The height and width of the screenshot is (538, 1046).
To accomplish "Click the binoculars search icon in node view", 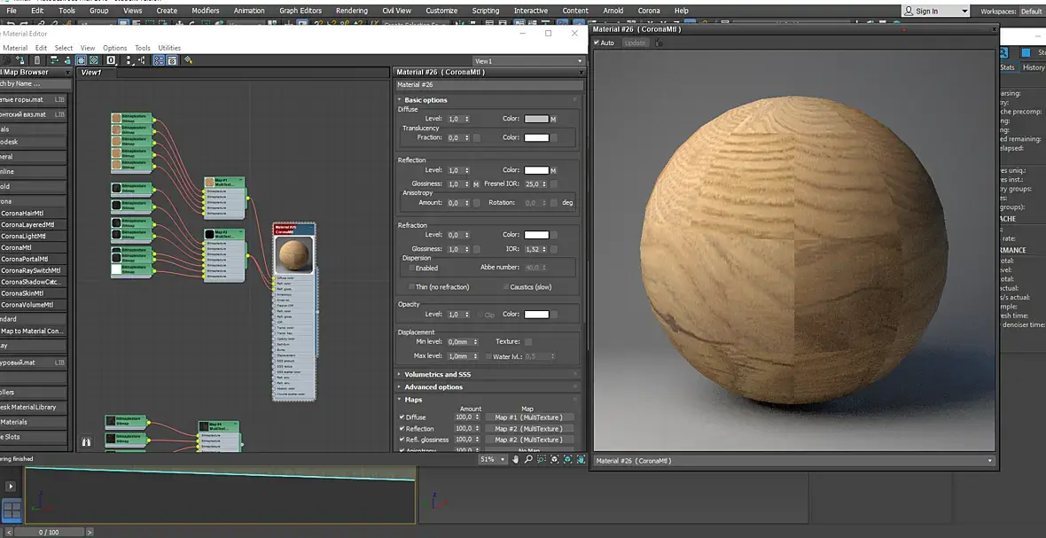I will tap(86, 441).
